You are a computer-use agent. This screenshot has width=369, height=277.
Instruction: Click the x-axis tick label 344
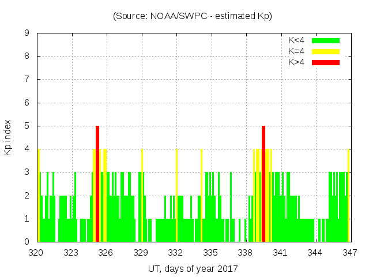click(x=315, y=252)
